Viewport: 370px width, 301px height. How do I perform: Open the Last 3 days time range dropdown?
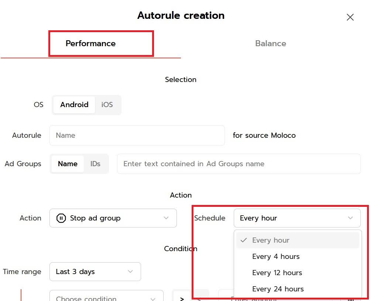pos(95,271)
